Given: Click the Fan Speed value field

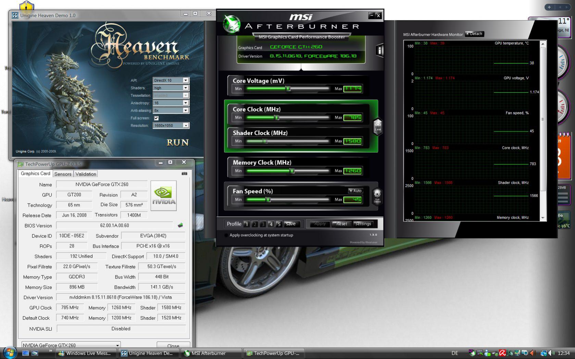Looking at the screenshot, I should 353,200.
